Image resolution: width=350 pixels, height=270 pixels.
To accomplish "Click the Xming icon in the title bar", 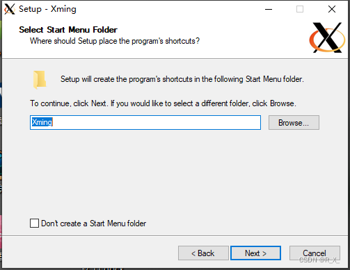I will 10,9.
